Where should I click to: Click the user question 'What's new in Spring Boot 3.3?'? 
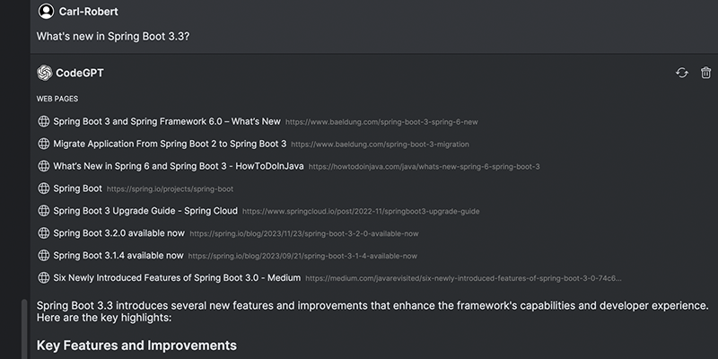coord(113,37)
